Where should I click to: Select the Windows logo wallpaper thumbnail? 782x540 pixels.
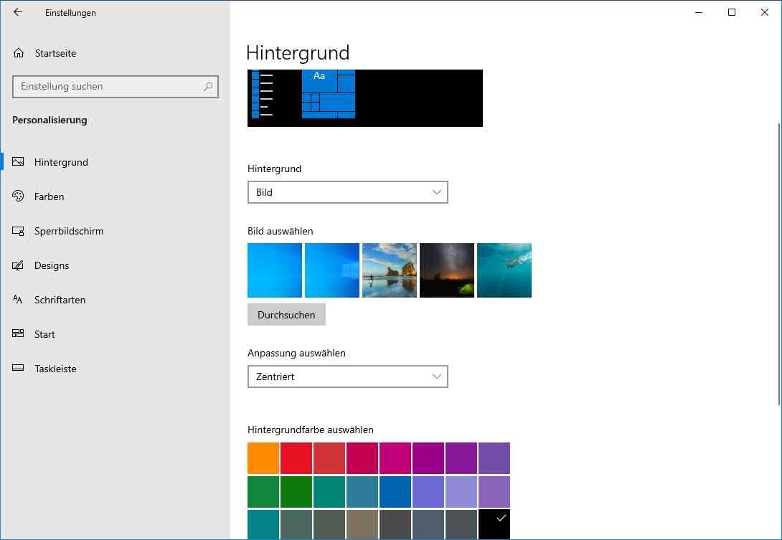332,270
